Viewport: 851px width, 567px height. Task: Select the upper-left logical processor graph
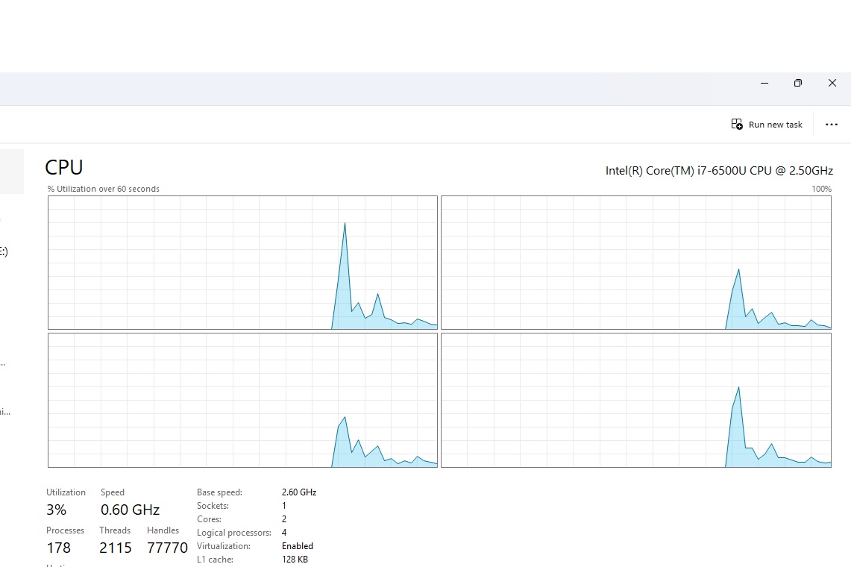242,263
